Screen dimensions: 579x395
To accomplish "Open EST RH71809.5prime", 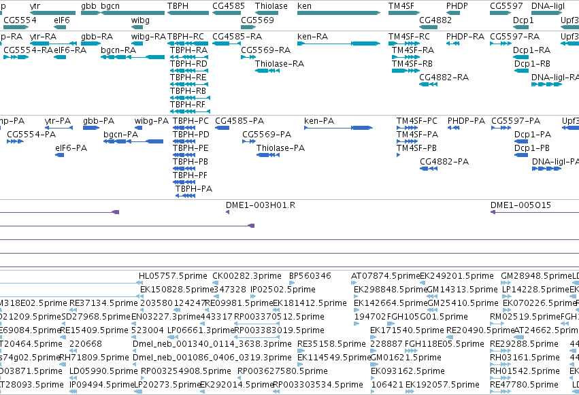I will [94, 358].
